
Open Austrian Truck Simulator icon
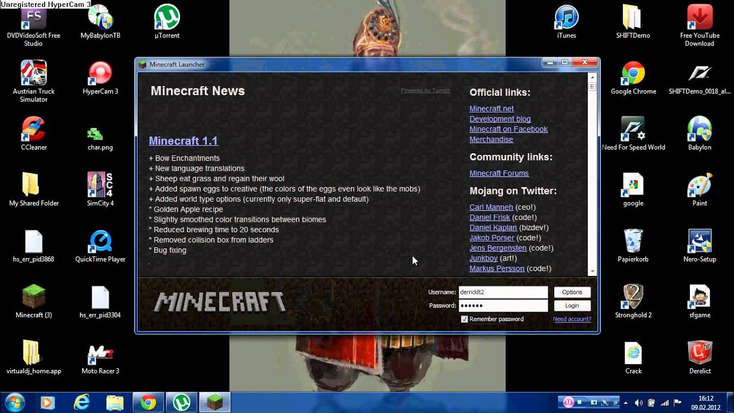33,81
